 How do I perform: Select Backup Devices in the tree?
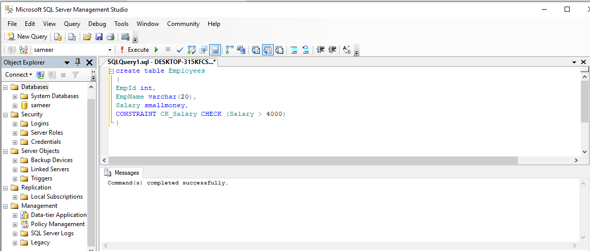[x=52, y=160]
